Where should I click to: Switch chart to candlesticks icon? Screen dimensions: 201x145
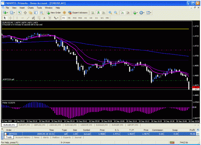click(x=98, y=13)
